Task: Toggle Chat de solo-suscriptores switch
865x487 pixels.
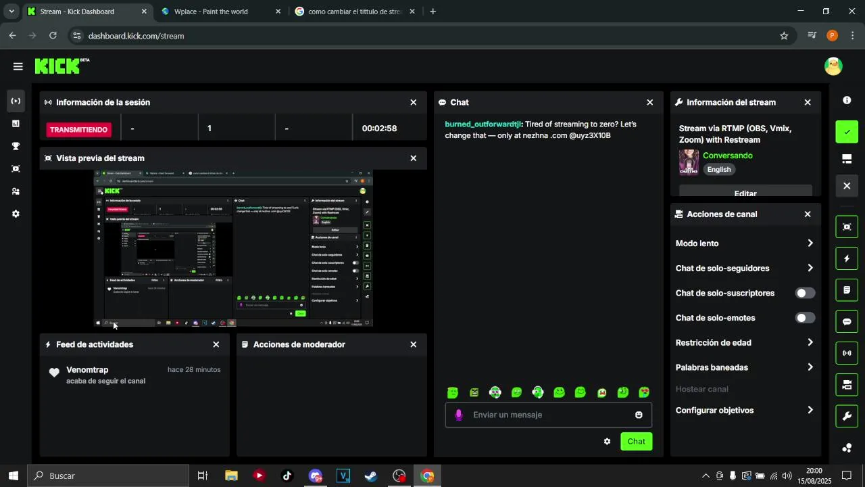Action: [805, 293]
